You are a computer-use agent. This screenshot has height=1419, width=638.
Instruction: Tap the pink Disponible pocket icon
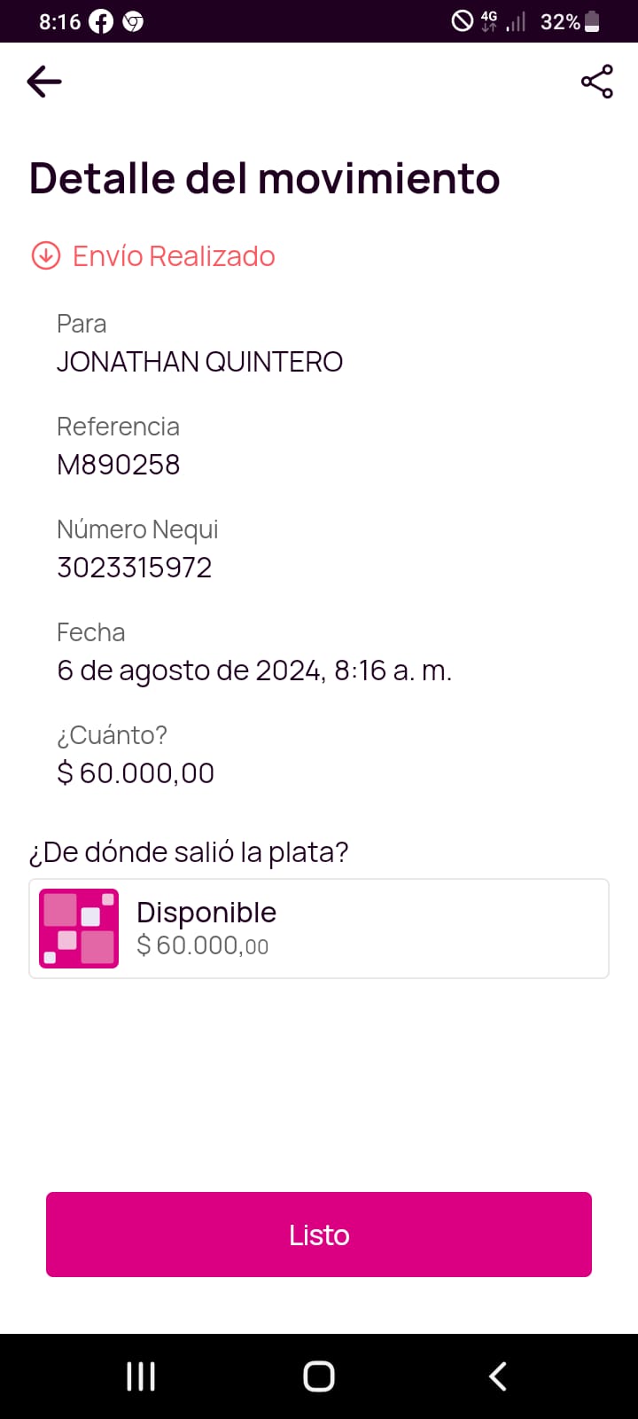click(79, 929)
